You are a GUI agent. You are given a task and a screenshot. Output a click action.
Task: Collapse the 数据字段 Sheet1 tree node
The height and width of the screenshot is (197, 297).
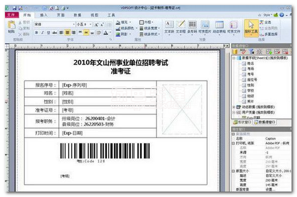[234, 58]
